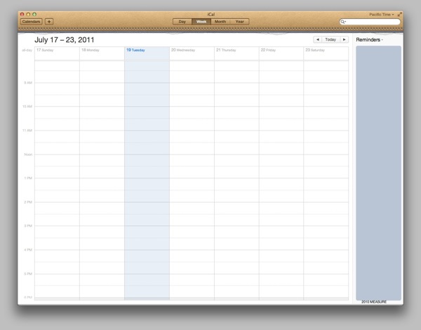Select the 23 Saturday column header

click(x=315, y=50)
